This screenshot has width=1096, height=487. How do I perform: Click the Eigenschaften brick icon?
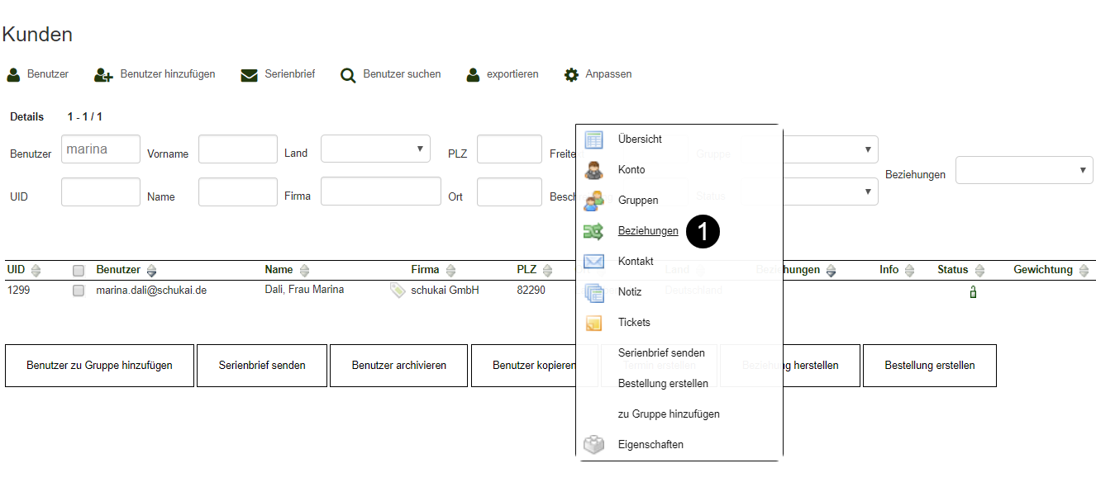593,445
